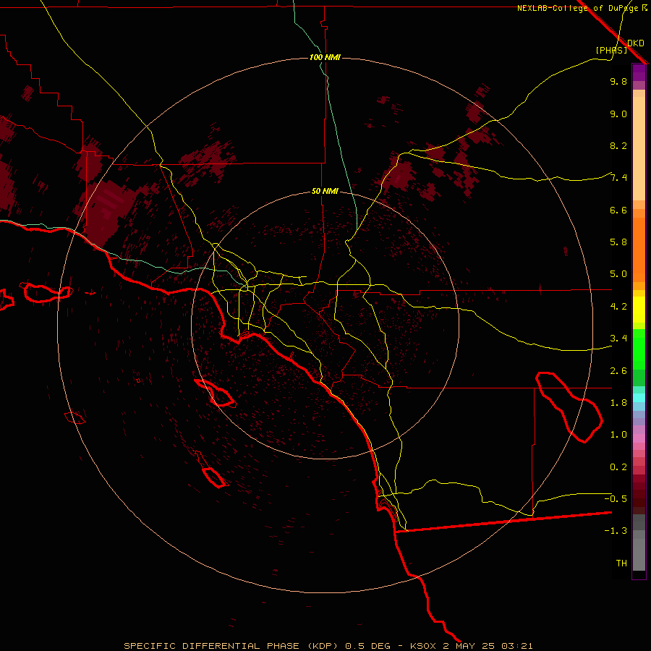Pick the bright green color bar segment

(x=639, y=349)
